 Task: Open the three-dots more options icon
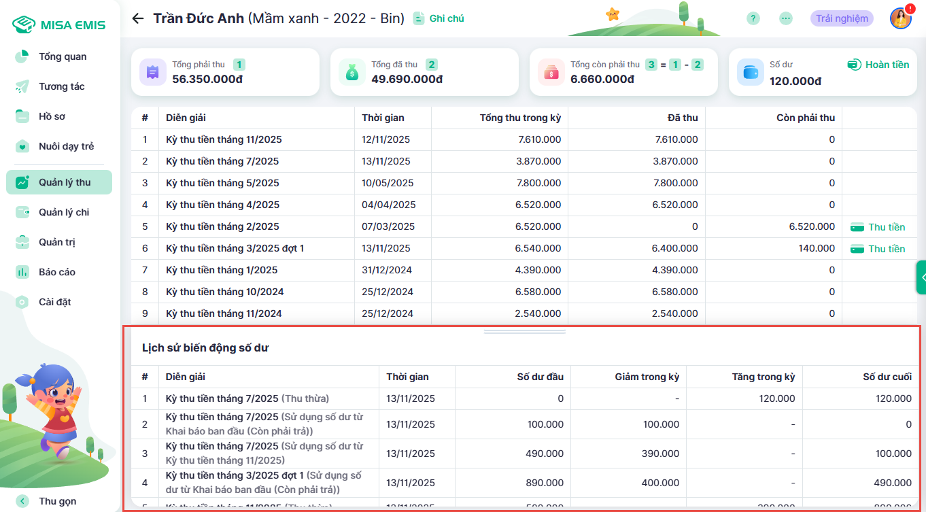786,18
